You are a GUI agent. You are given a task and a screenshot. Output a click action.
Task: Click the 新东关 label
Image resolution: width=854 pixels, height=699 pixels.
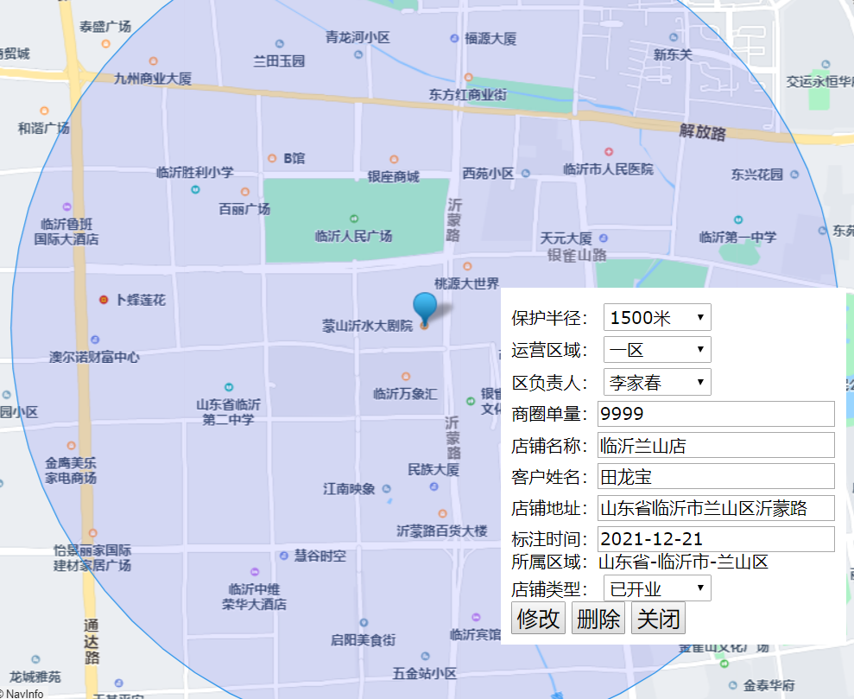point(674,54)
